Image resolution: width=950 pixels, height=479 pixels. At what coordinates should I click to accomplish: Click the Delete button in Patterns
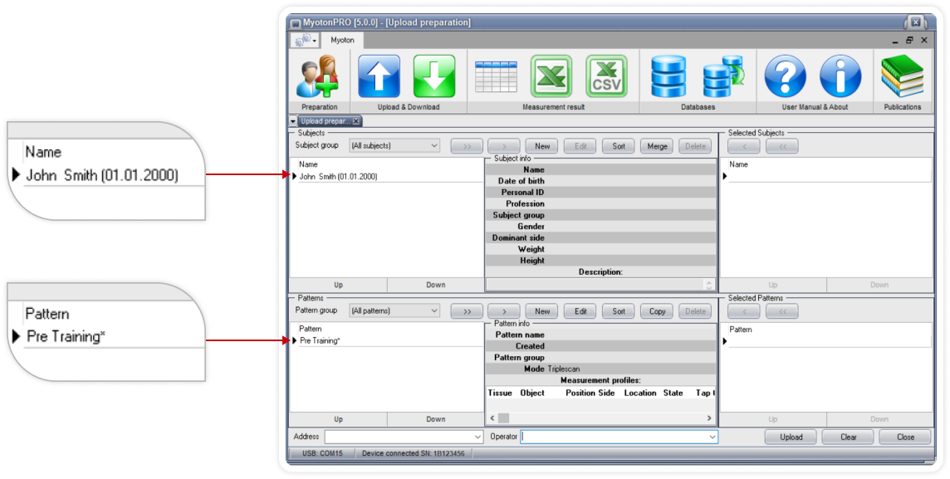click(x=695, y=311)
